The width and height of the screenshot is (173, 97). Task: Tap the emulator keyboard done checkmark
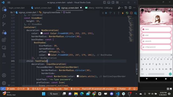(x=170, y=74)
